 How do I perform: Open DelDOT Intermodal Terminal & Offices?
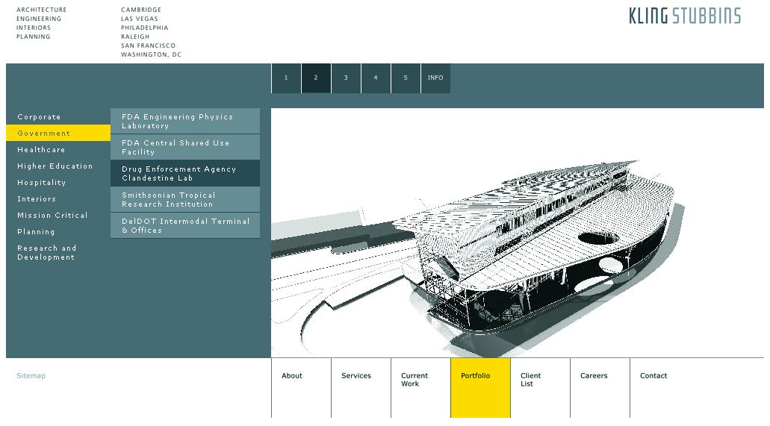[184, 225]
